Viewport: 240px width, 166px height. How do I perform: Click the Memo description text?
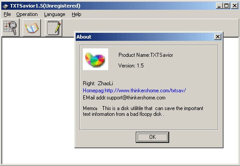tap(143, 111)
